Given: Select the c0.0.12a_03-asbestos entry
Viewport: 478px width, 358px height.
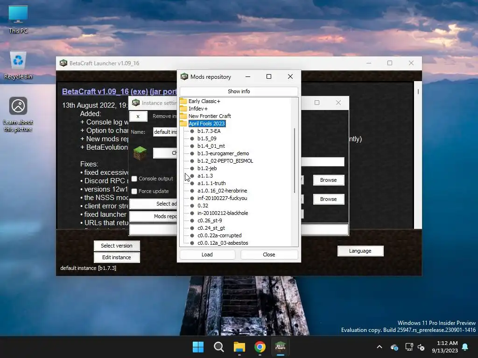Looking at the screenshot, I should tap(223, 243).
